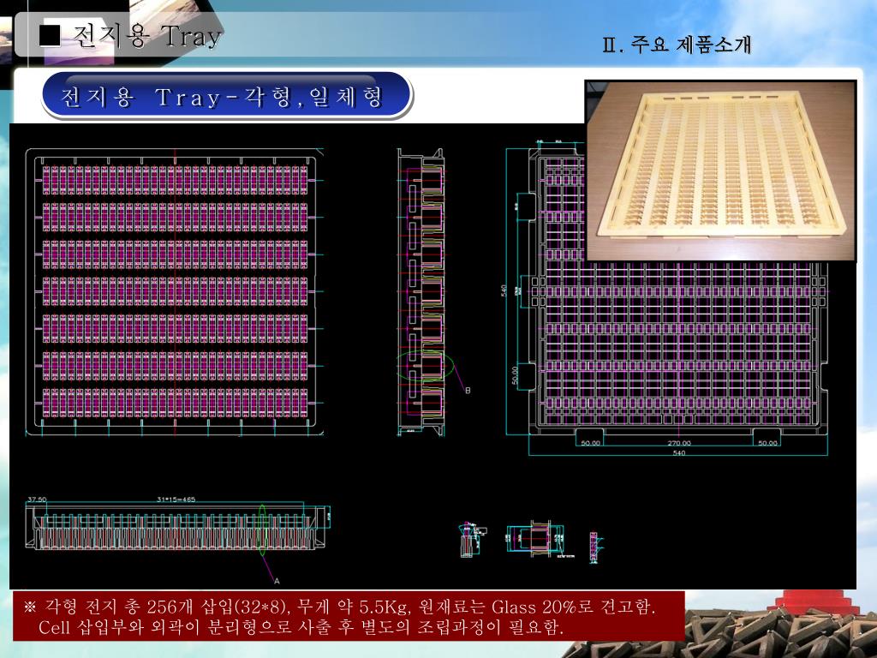Click the top-view CAD drawing with magenta cells

coord(175,292)
